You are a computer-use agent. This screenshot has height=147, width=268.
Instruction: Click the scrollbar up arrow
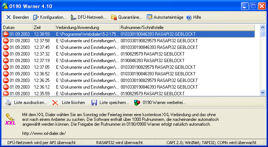click(262, 27)
